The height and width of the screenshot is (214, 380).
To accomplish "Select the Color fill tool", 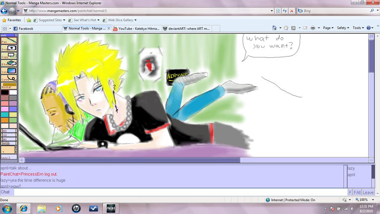I will point(9,71).
